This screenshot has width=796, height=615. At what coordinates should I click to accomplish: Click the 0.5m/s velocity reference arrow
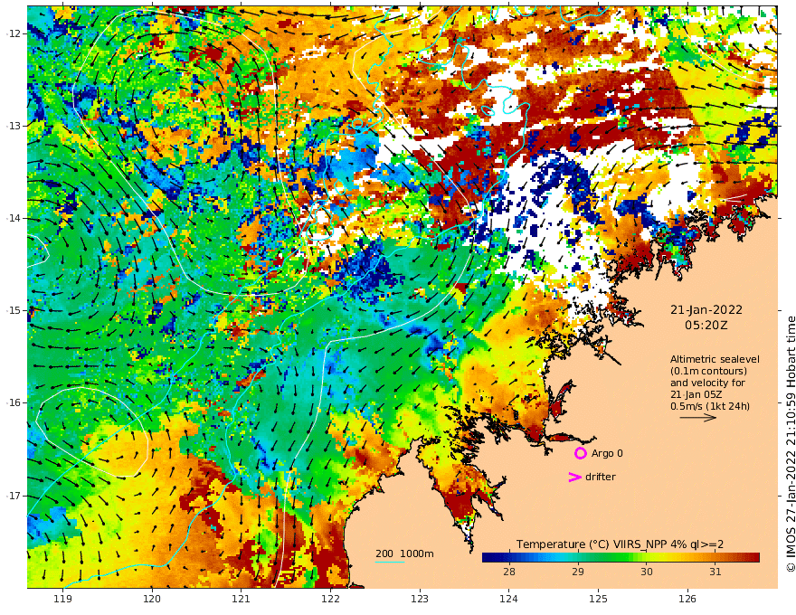click(x=697, y=418)
